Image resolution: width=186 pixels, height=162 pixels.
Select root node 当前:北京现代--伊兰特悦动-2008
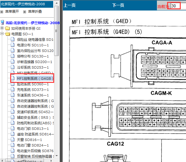[32, 23]
